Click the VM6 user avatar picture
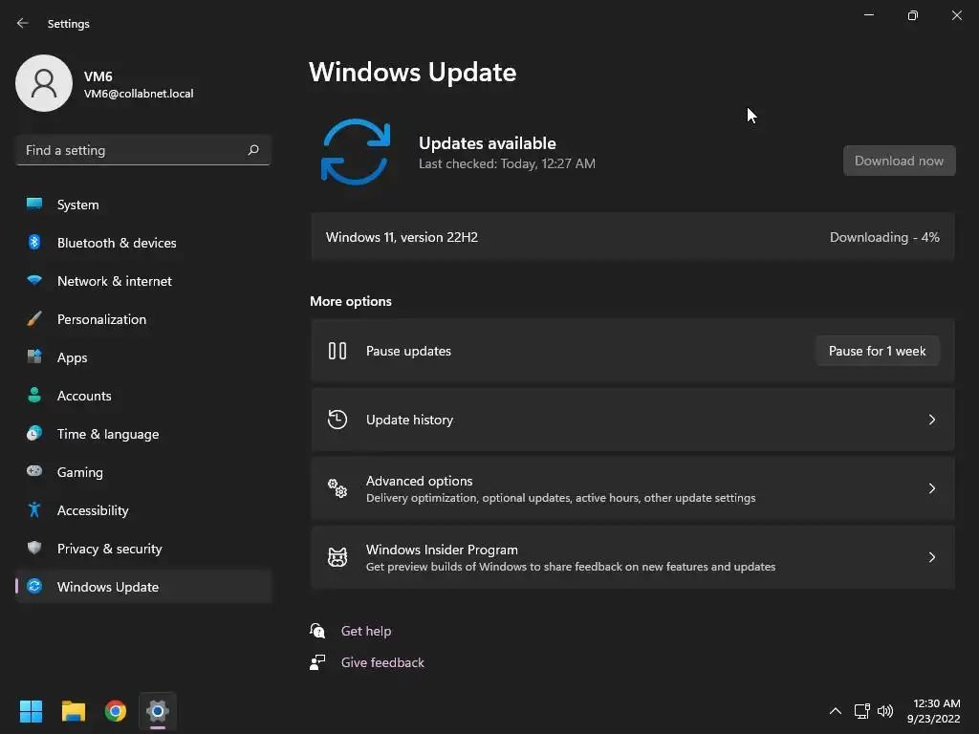The image size is (979, 734). click(x=44, y=83)
